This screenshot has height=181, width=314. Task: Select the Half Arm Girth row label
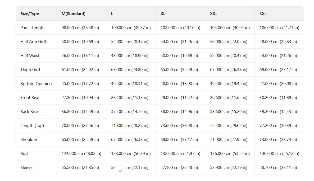tap(34, 41)
